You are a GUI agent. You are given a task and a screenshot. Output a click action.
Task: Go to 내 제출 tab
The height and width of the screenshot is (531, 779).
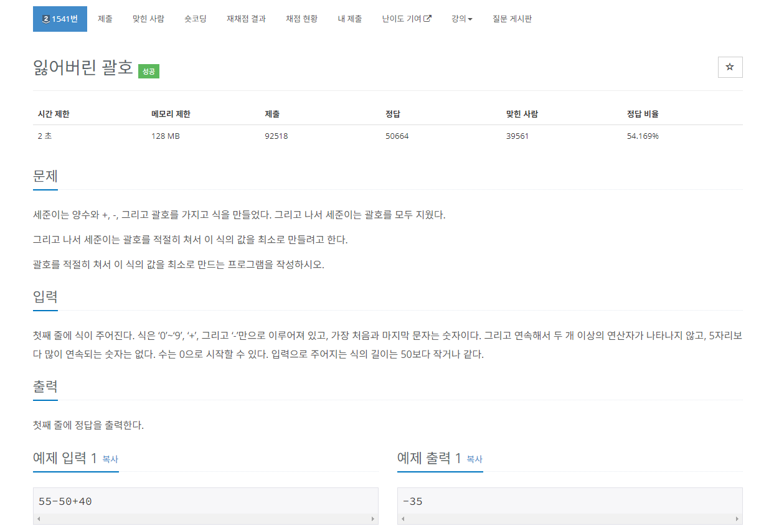tap(350, 19)
